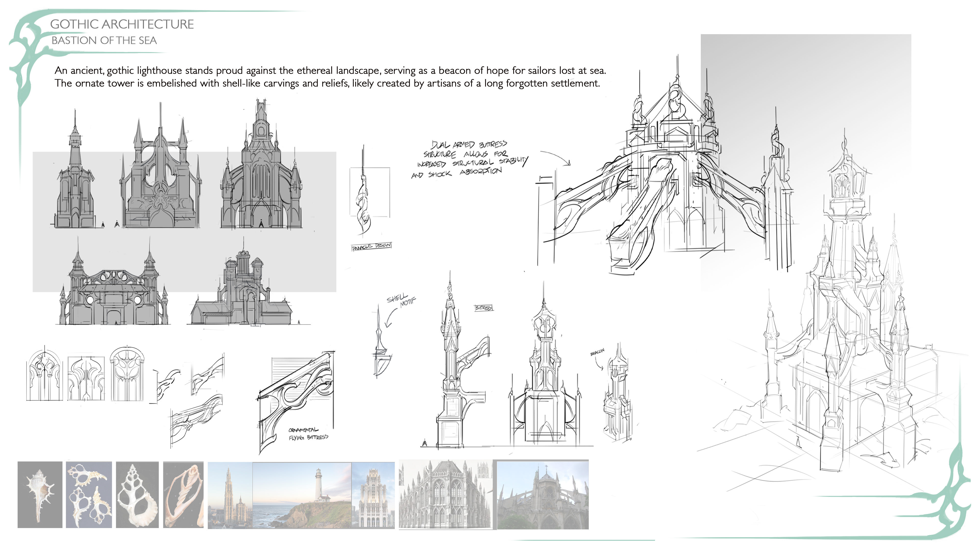Click the 'Pinnacle Design' handwritten label
Image resolution: width=980 pixels, height=551 pixels.
[x=371, y=246]
